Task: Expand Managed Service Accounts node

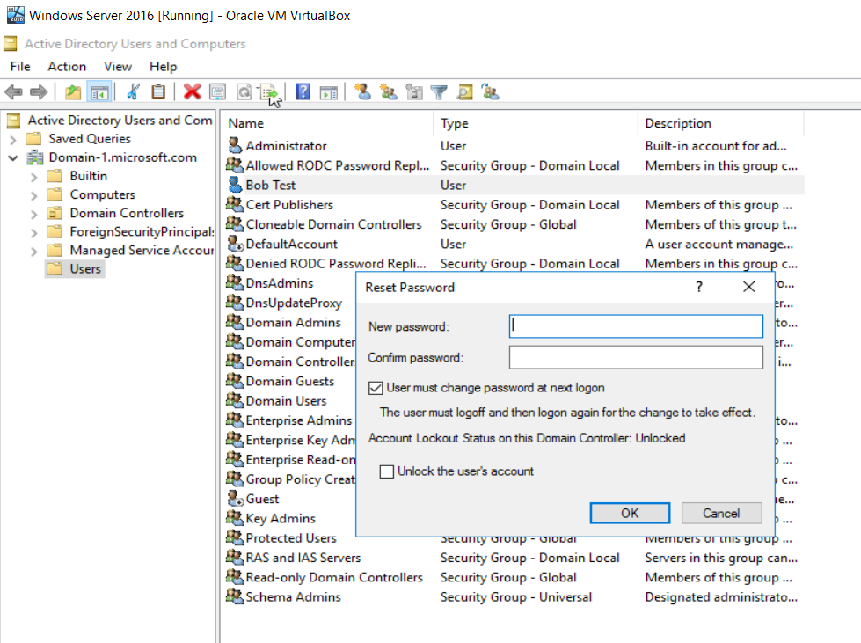Action: tap(34, 252)
